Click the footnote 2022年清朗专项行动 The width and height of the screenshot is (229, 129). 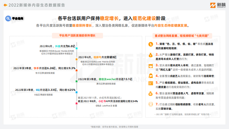tap(183, 114)
